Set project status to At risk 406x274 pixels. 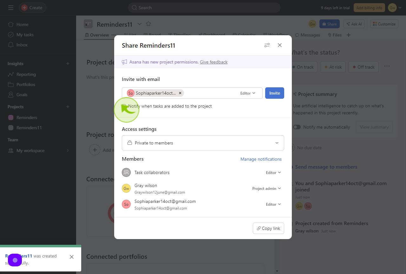click(x=332, y=67)
